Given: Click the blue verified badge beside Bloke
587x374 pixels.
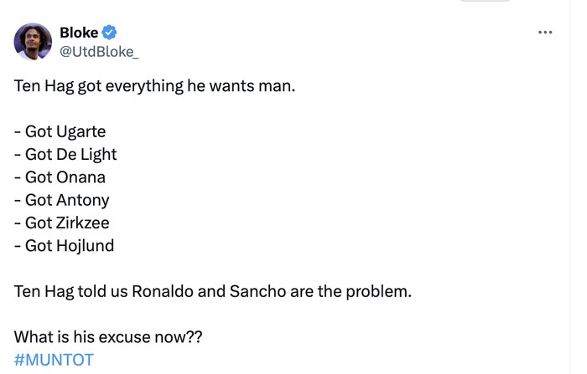Looking at the screenshot, I should coord(109,33).
